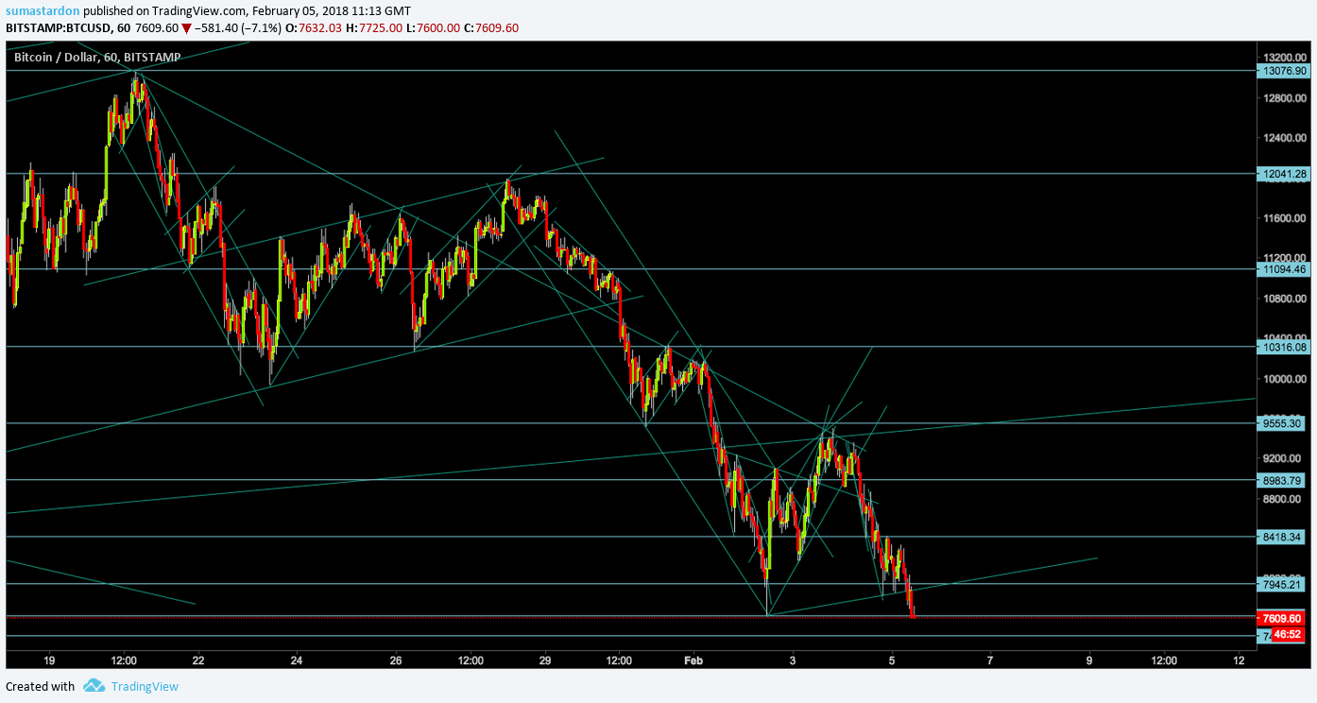Click the close value C:7609.60
Image resolution: width=1317 pixels, height=703 pixels.
click(491, 28)
